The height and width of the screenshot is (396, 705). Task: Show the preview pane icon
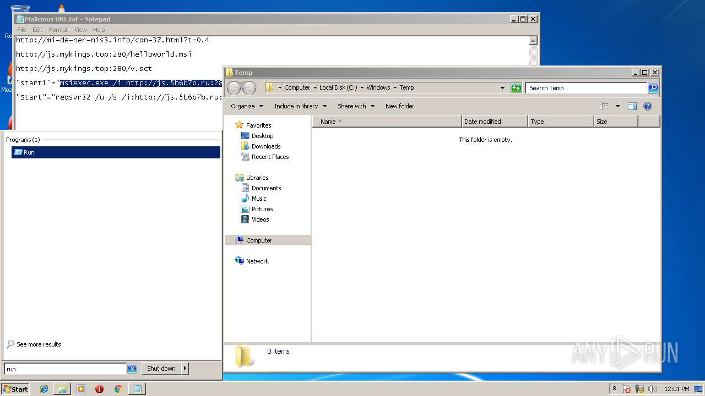tap(632, 106)
